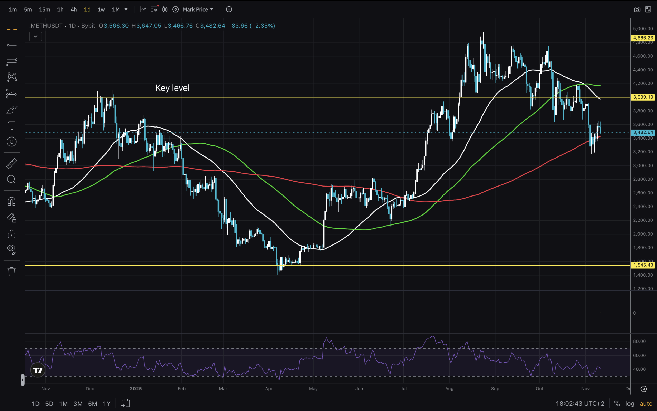
Task: Click the 1Y date range button
Action: (x=107, y=404)
